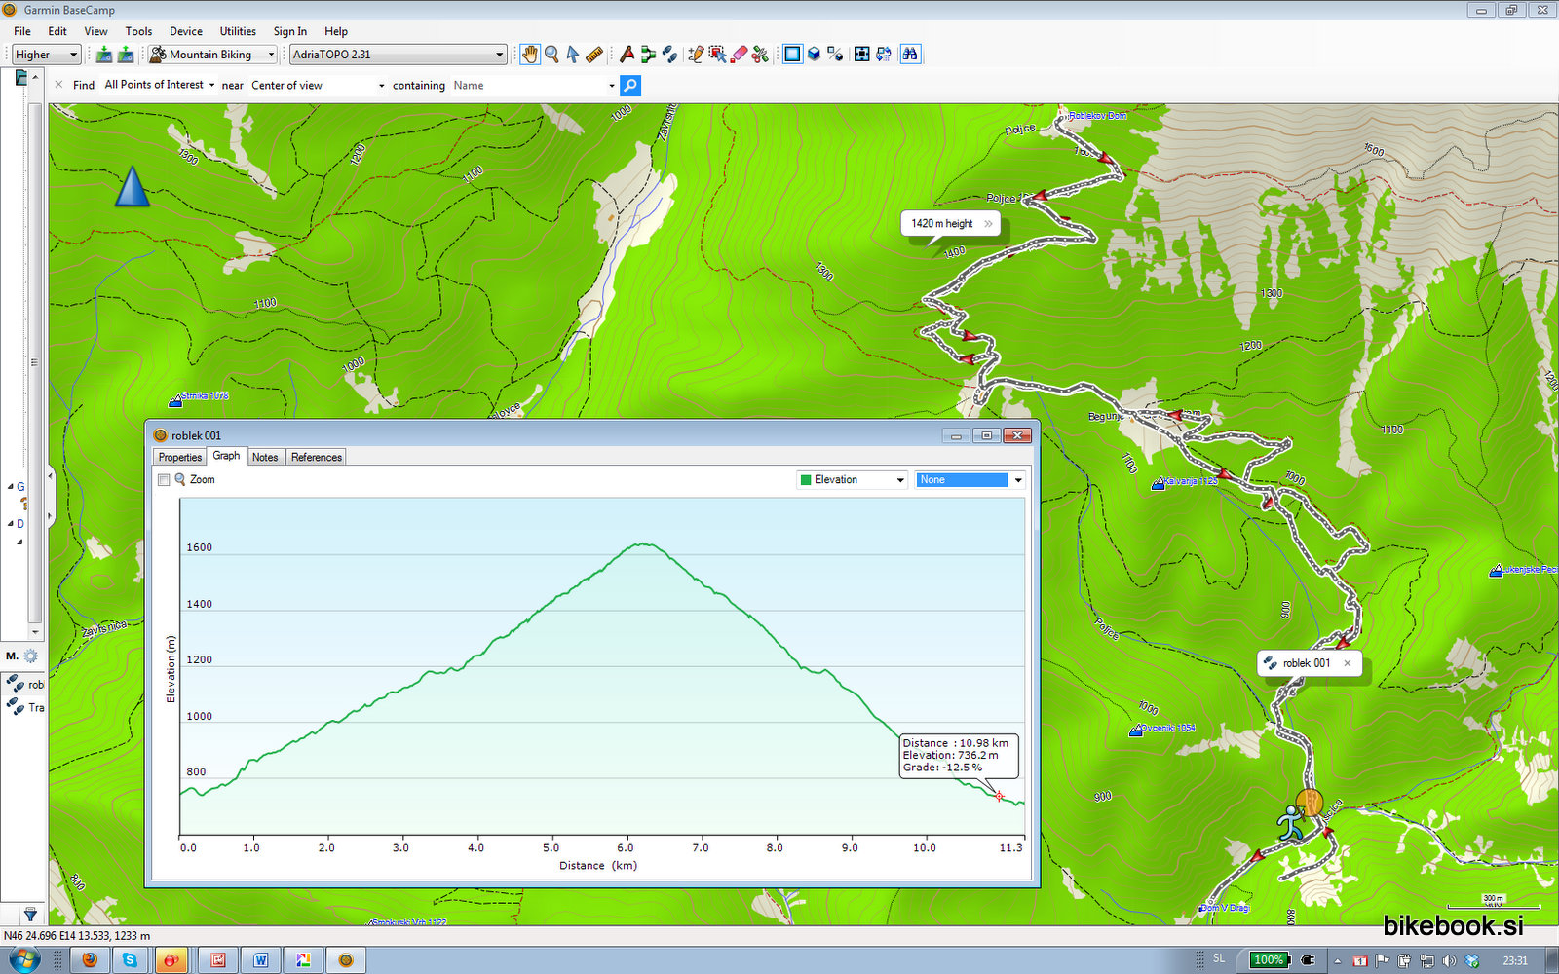The height and width of the screenshot is (974, 1559).
Task: Open the Sign In menu
Action: tap(289, 31)
